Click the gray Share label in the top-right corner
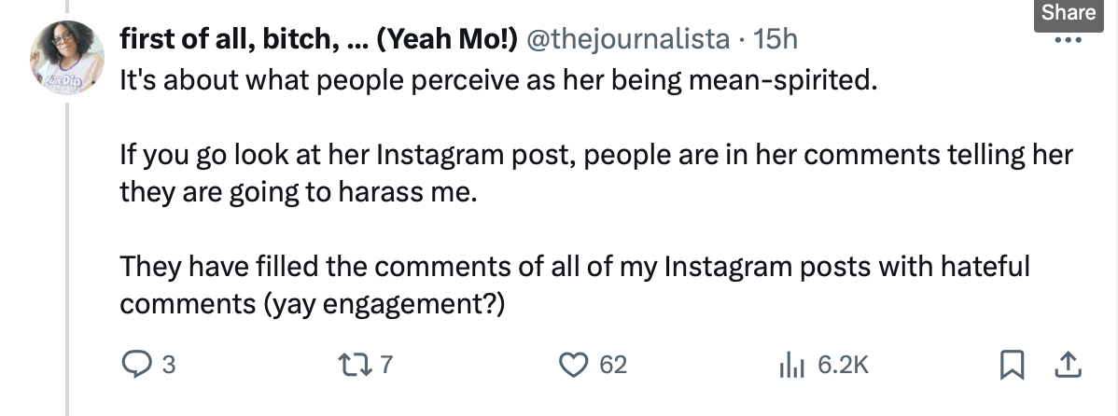The width and height of the screenshot is (1118, 416). coord(1069,13)
